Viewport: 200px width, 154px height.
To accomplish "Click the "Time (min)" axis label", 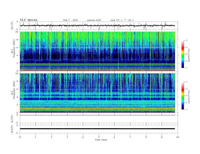I will click(101, 140).
